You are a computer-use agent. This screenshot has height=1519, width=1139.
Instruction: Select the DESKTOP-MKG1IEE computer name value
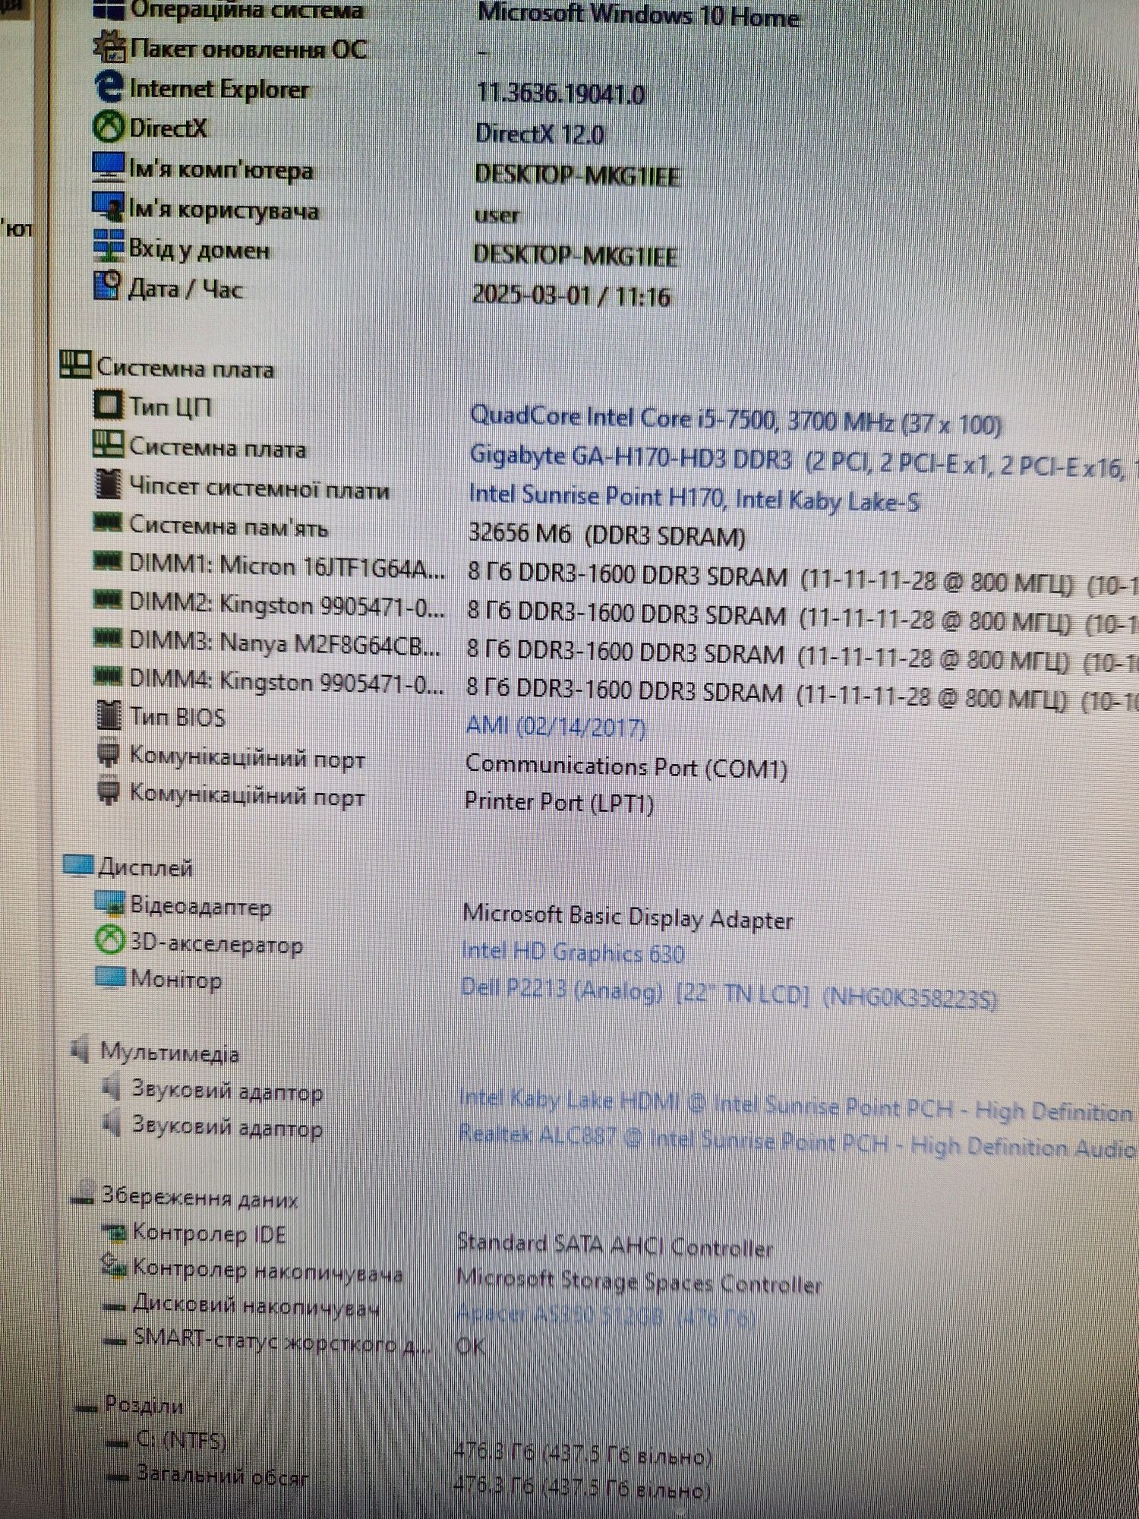[x=577, y=175]
